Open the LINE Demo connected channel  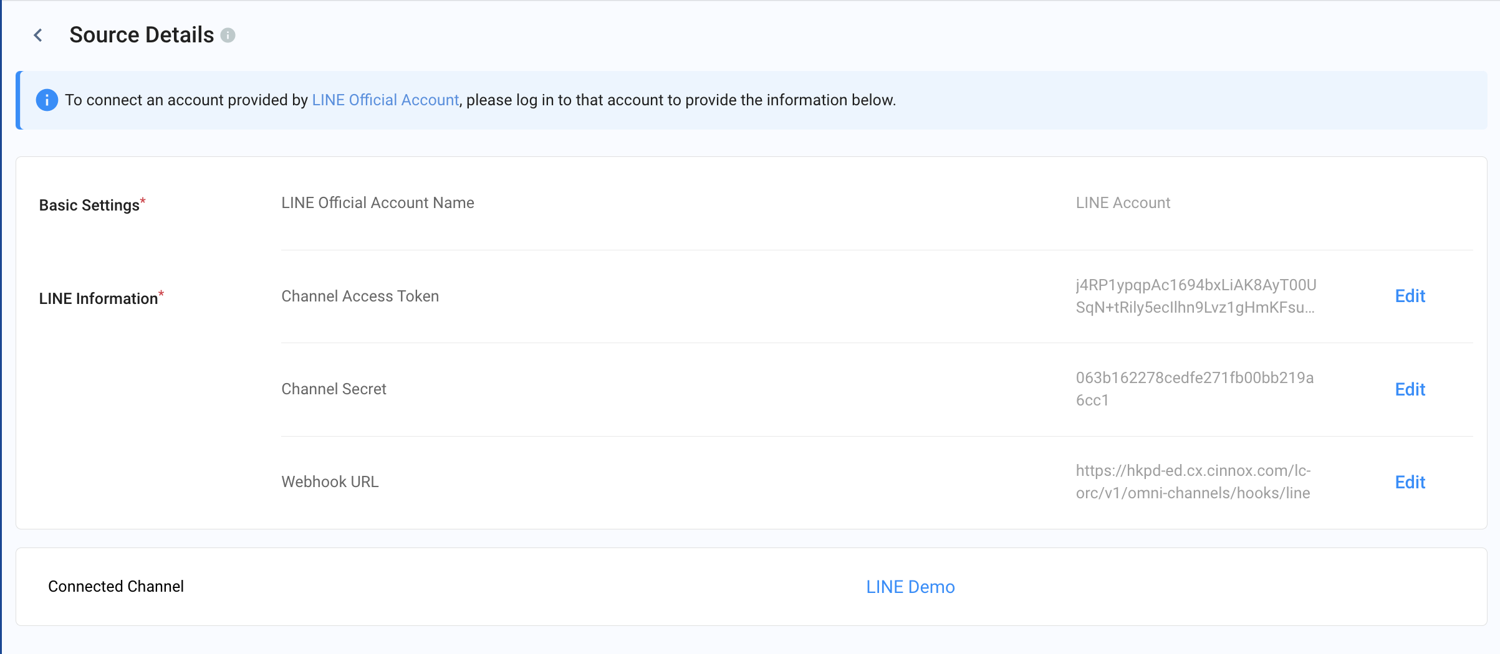910,587
